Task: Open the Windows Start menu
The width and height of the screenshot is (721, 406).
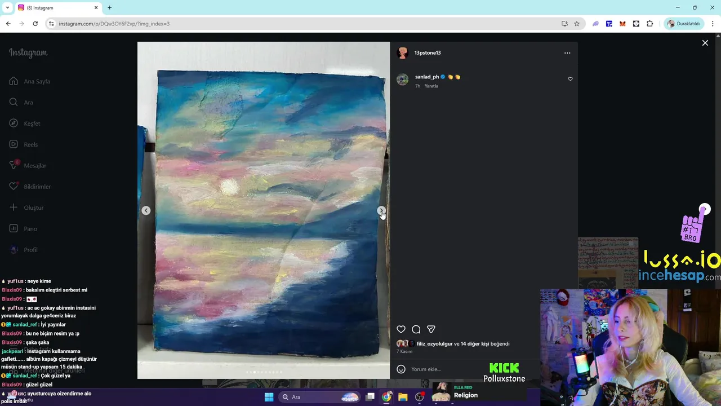Action: 269,397
